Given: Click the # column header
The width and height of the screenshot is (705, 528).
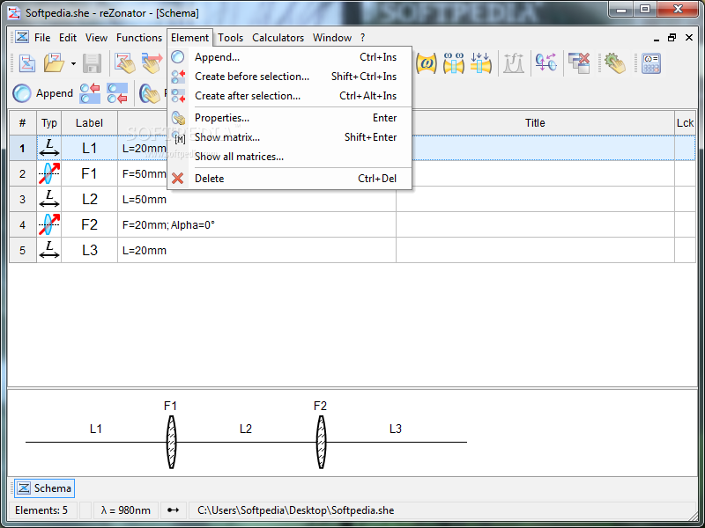Looking at the screenshot, I should 23,122.
